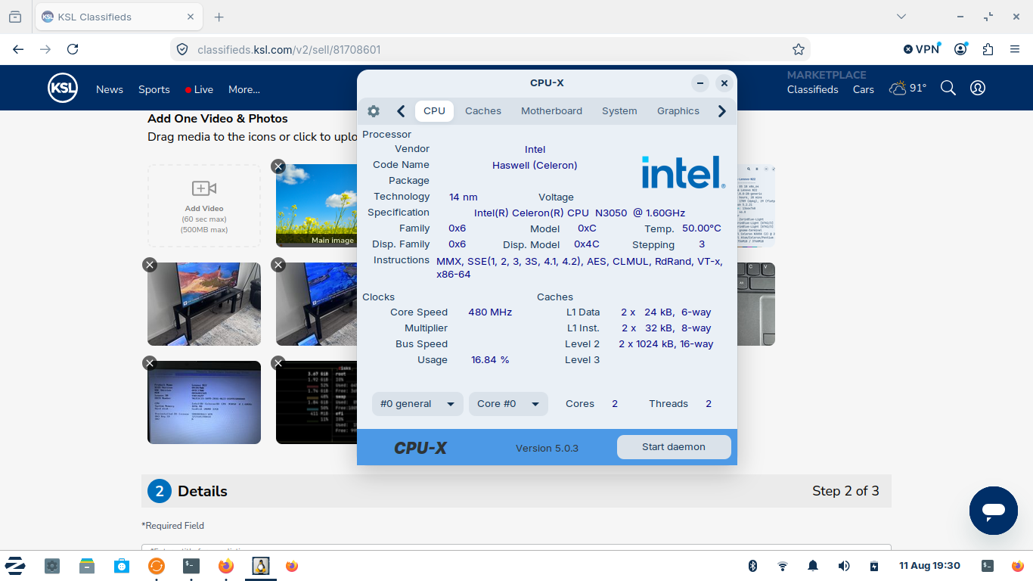Viewport: 1033px width, 581px height.
Task: Click the Start daemon button
Action: tap(674, 447)
